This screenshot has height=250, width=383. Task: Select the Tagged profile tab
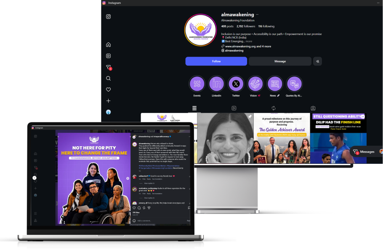pos(313,108)
